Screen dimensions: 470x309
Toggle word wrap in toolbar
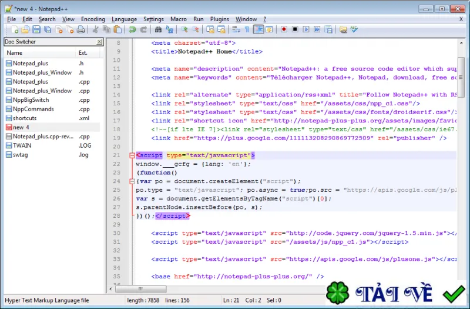[236, 29]
